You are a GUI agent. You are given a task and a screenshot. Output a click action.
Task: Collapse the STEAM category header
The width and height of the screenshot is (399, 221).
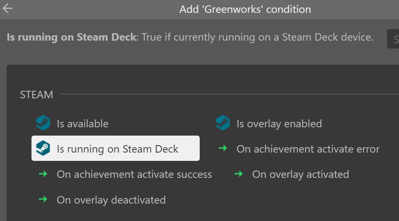pyautogui.click(x=36, y=95)
